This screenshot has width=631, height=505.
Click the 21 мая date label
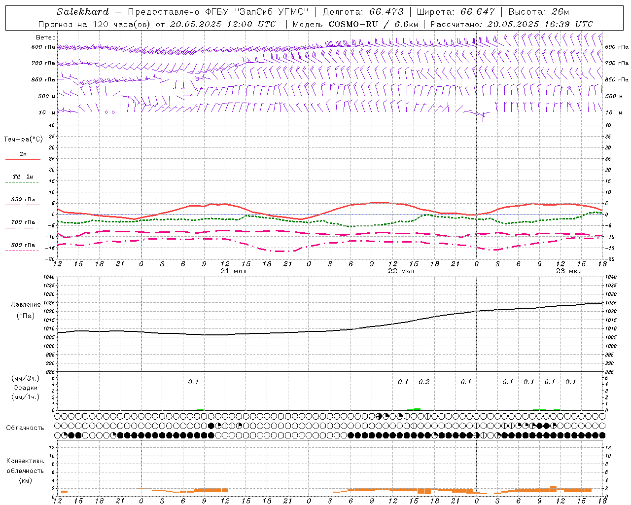click(x=234, y=271)
